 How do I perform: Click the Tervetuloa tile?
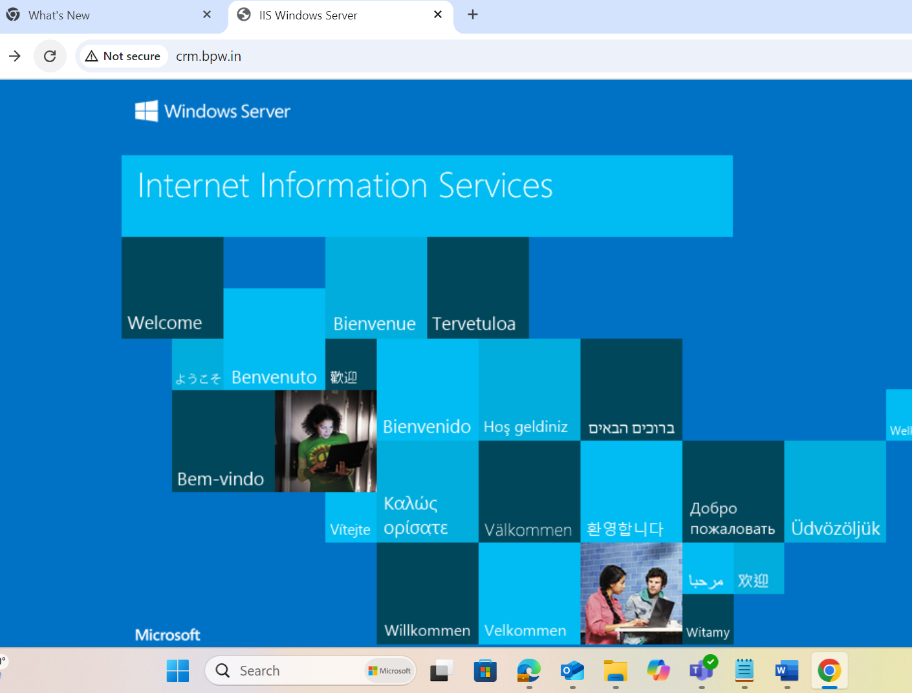tap(478, 288)
